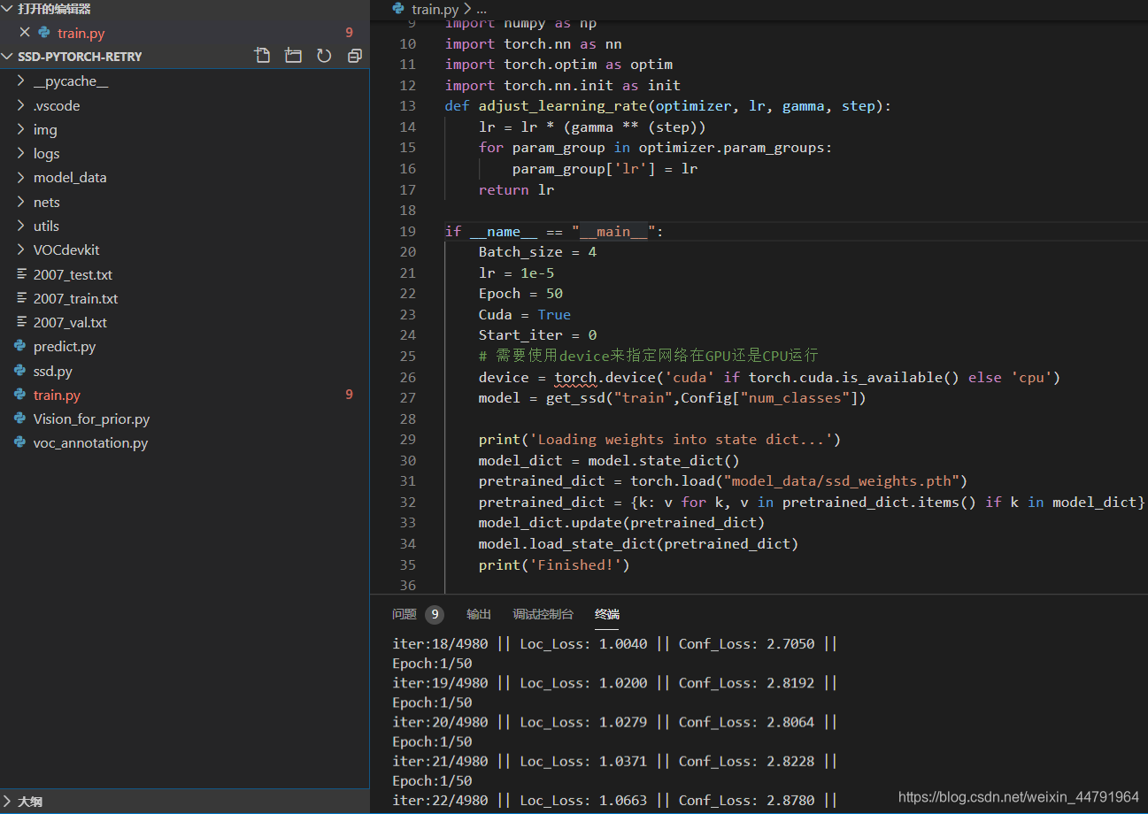Click the Python icon beside ssd.py
Screen dimensions: 1148x814
20,371
